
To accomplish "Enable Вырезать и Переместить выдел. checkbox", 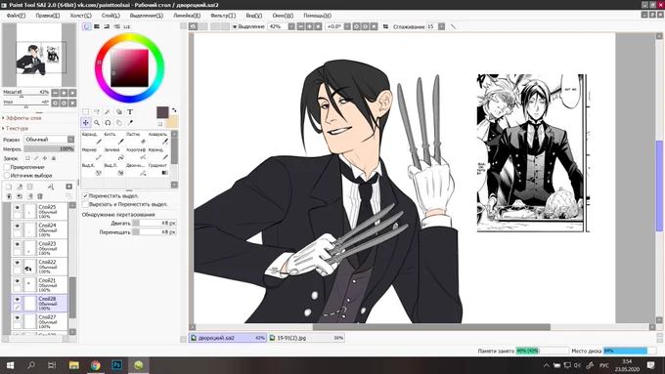I will pos(85,204).
